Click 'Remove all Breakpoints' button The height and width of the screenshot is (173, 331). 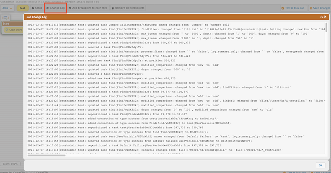pos(128,8)
